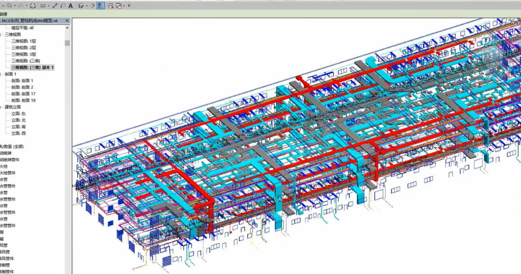The image size is (521, 274).
Task: Open the Default 3D View house icon
Action: coord(81,6)
